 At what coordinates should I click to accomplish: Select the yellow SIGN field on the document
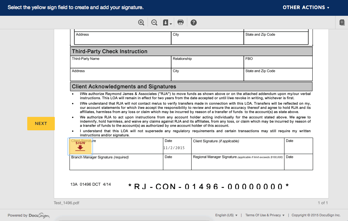point(80,145)
